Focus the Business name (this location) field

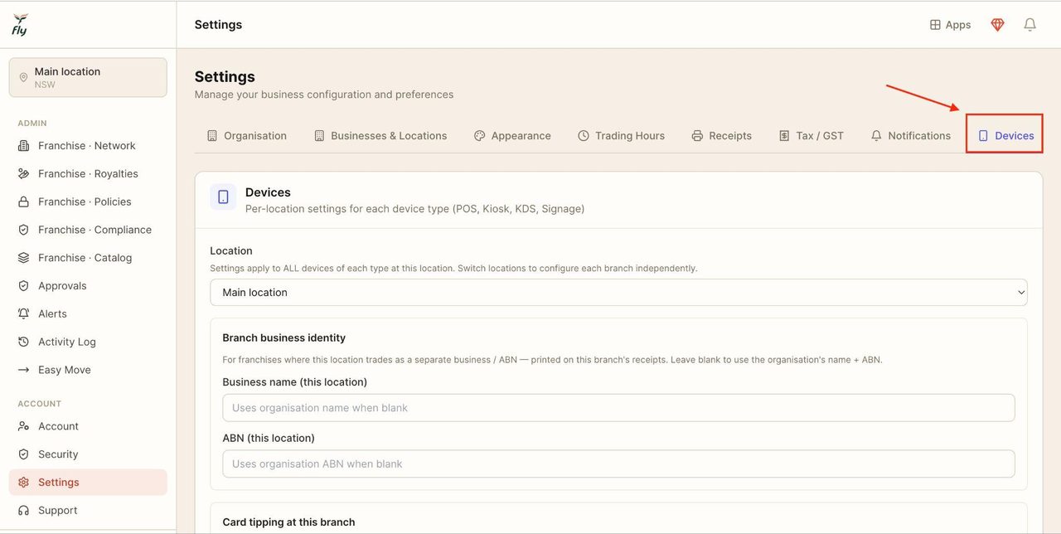[x=618, y=408]
